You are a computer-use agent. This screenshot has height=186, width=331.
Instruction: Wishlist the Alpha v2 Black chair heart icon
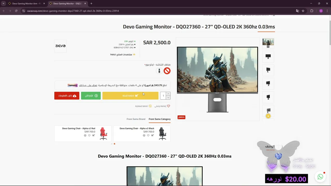[148, 135]
